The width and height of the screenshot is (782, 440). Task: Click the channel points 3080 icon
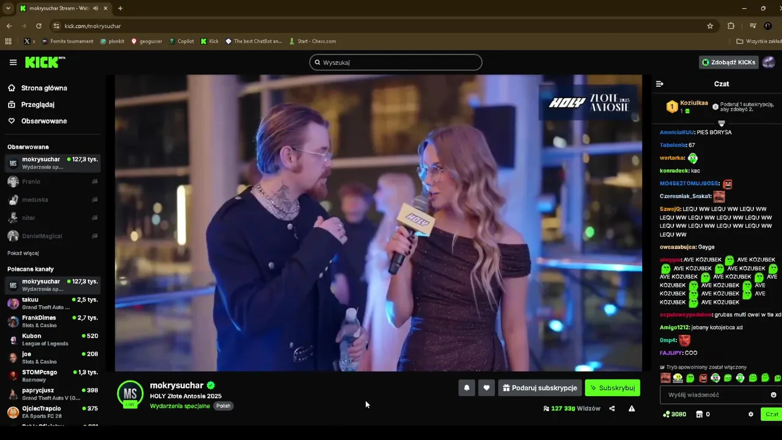click(666, 414)
